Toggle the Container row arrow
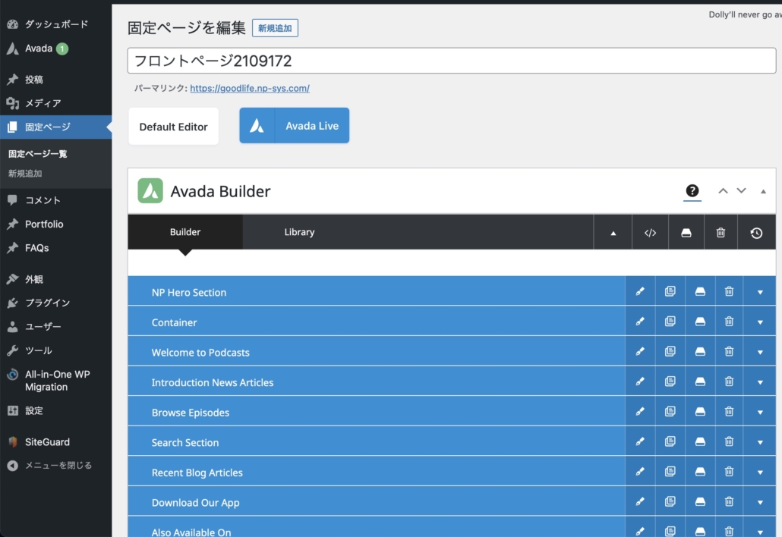 click(759, 322)
